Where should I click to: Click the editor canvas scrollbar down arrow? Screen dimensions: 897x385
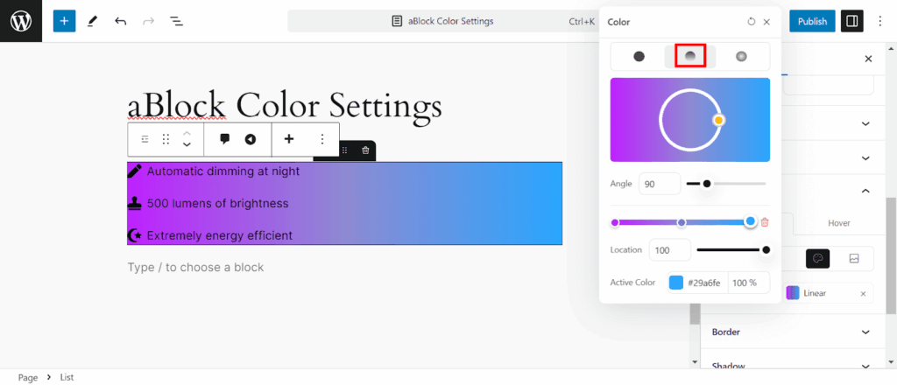pyautogui.click(x=695, y=361)
